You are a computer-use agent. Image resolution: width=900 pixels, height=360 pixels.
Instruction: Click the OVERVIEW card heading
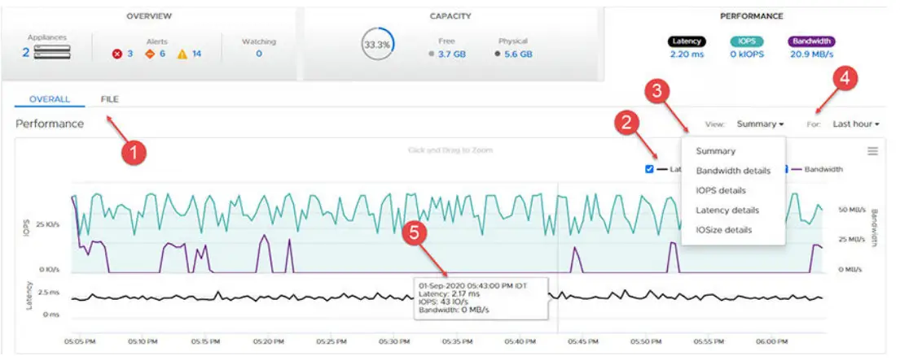[149, 16]
